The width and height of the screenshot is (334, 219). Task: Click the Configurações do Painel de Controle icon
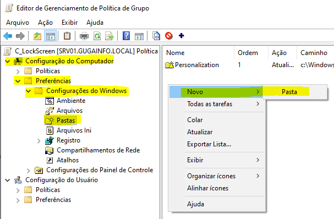point(39,170)
